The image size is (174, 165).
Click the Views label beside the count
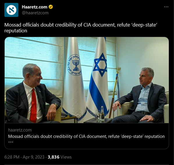click(x=66, y=157)
